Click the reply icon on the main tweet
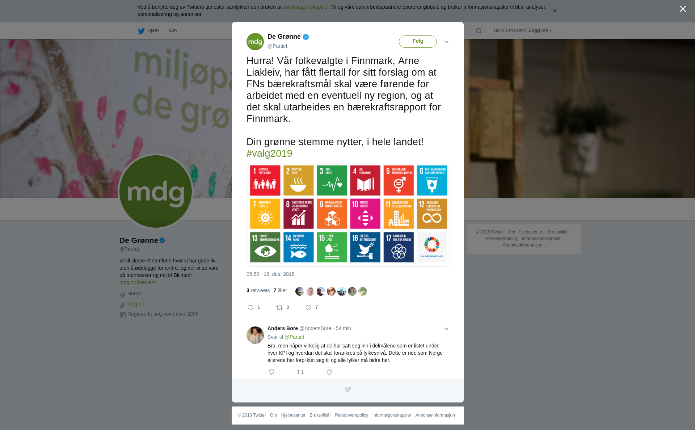The height and width of the screenshot is (430, 695). [250, 308]
